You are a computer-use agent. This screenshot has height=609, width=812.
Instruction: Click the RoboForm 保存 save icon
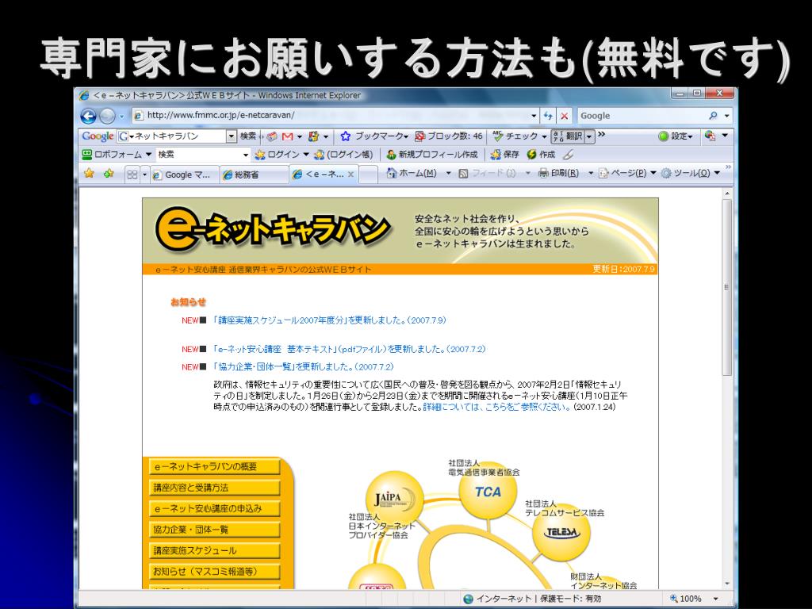point(496,155)
